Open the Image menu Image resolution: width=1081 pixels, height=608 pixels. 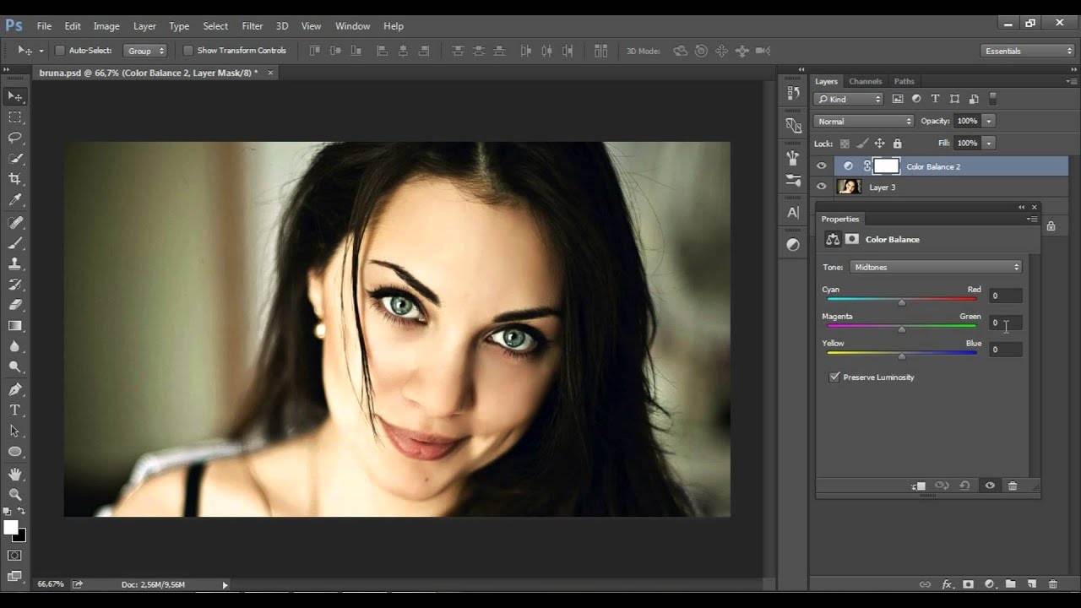pyautogui.click(x=106, y=26)
